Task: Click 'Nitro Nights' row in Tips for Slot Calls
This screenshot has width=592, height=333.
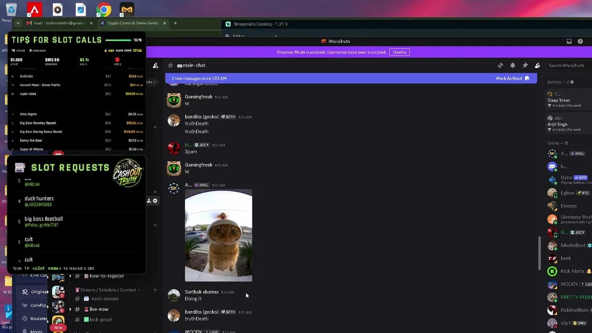Action: tap(77, 114)
